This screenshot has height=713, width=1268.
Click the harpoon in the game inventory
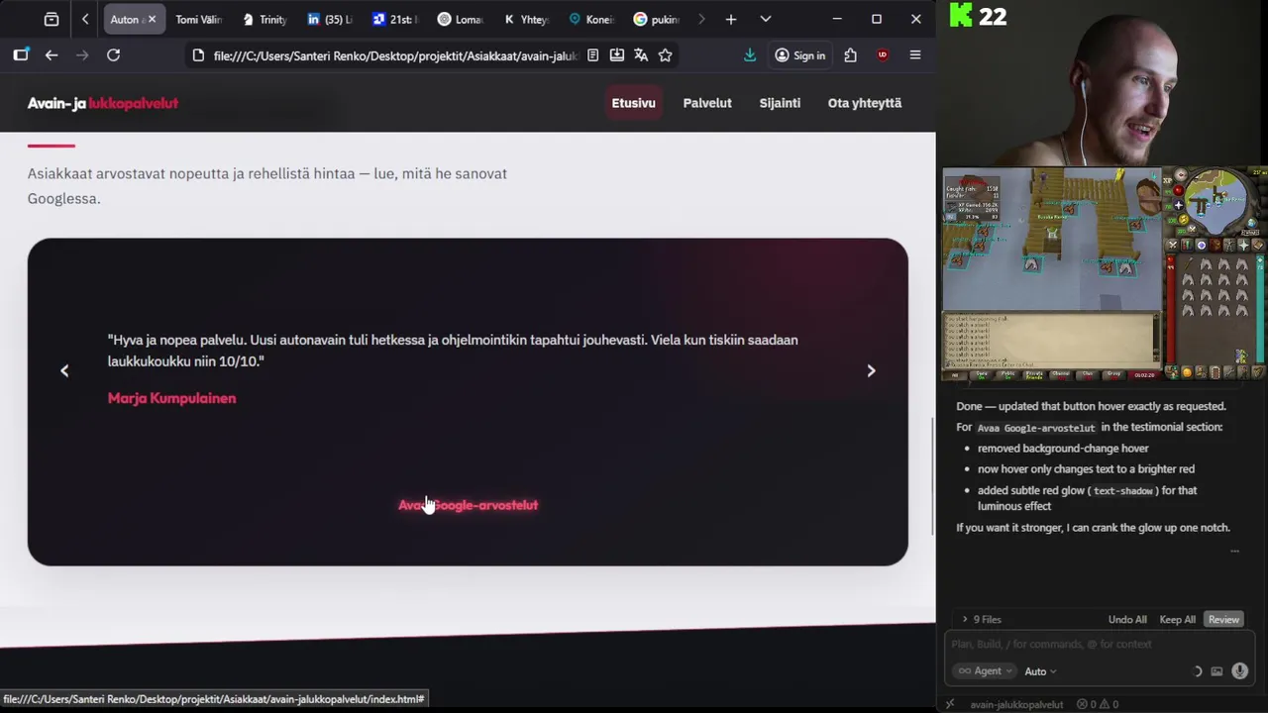pyautogui.click(x=1188, y=264)
